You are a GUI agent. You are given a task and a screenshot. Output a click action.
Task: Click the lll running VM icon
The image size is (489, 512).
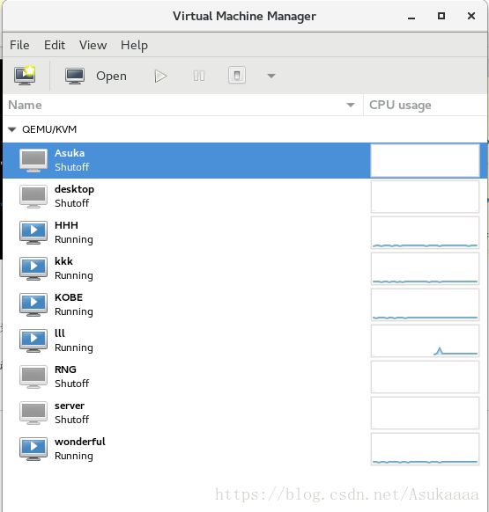[x=33, y=340]
